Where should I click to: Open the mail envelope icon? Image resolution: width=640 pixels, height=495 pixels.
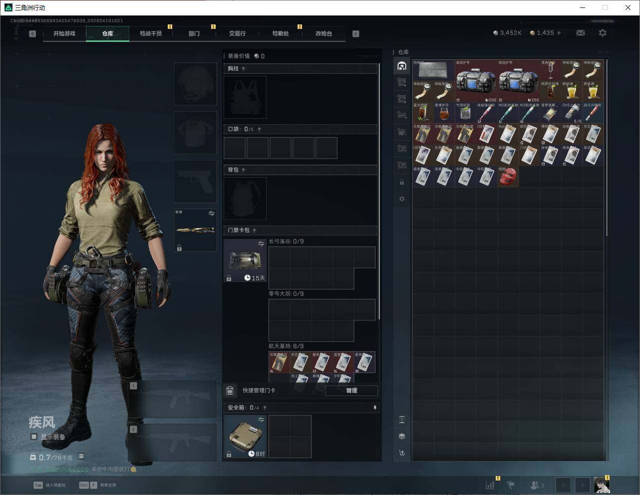pos(581,33)
